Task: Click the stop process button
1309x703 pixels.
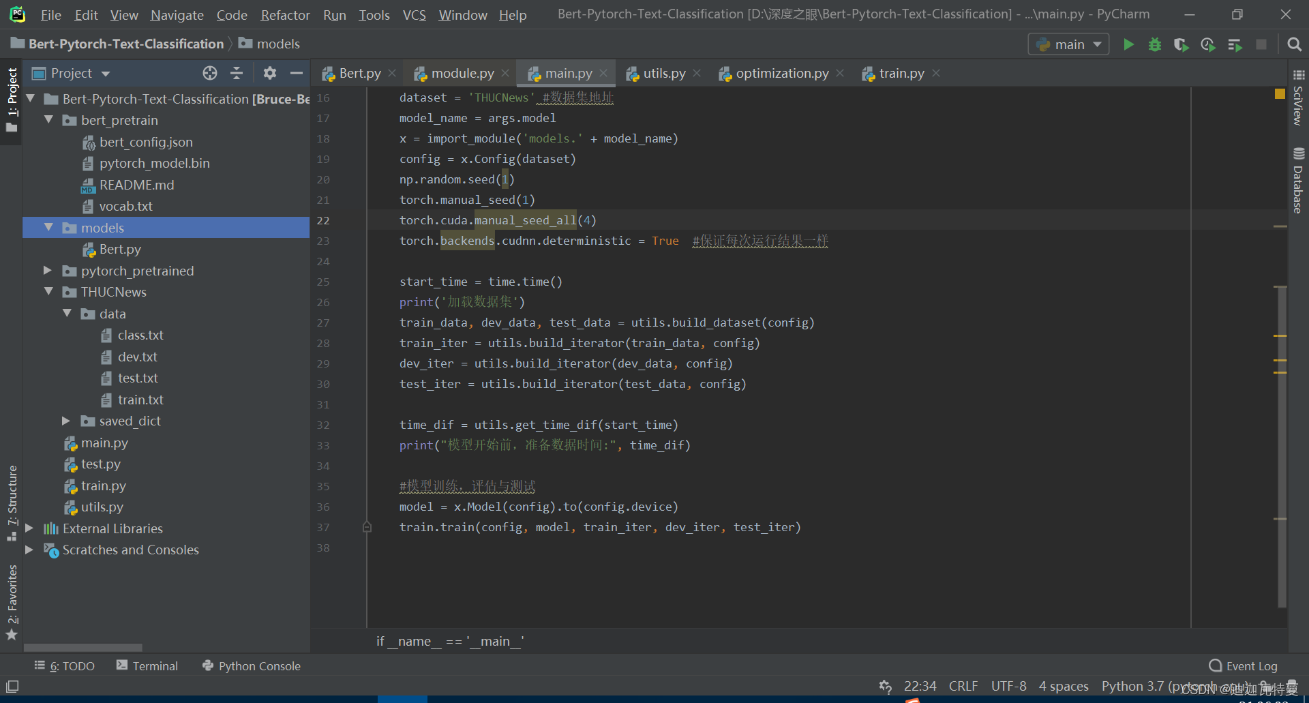Action: tap(1261, 44)
